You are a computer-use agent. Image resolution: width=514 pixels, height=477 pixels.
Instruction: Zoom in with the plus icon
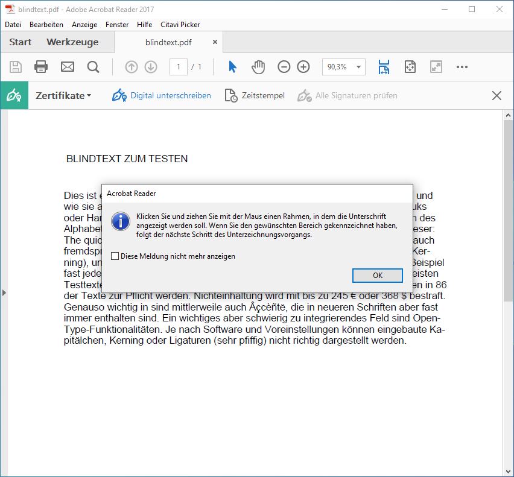click(x=303, y=67)
